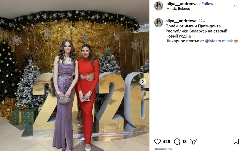Viewport: 243px width, 151px height.
Task: Open the 12w caption timestamp
Action: tap(202, 21)
